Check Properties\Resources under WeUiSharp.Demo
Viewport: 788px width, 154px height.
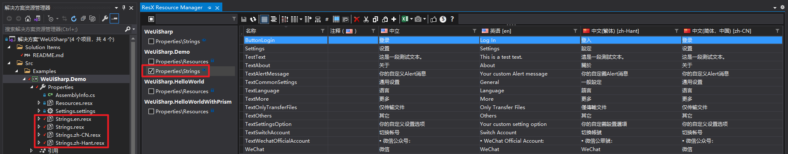pos(151,61)
